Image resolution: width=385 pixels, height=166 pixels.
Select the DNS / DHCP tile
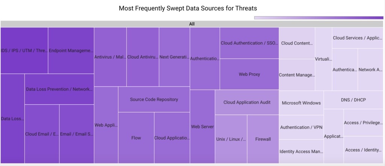[x=353, y=100]
